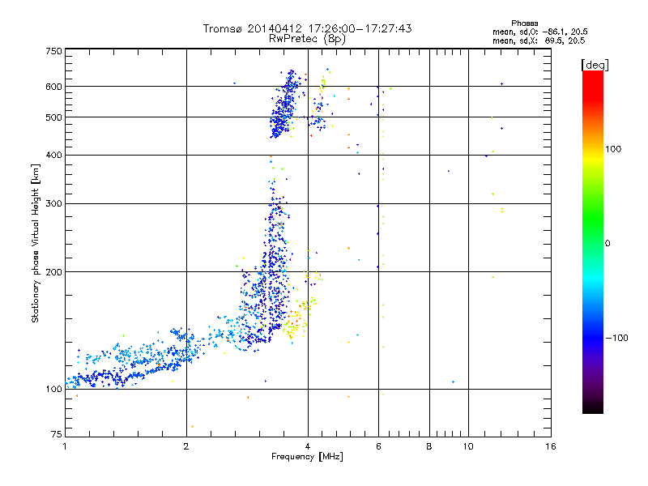
Task: Click the 'mean, sd,X: 89.5, 20.5' statistic line
Action: [539, 40]
